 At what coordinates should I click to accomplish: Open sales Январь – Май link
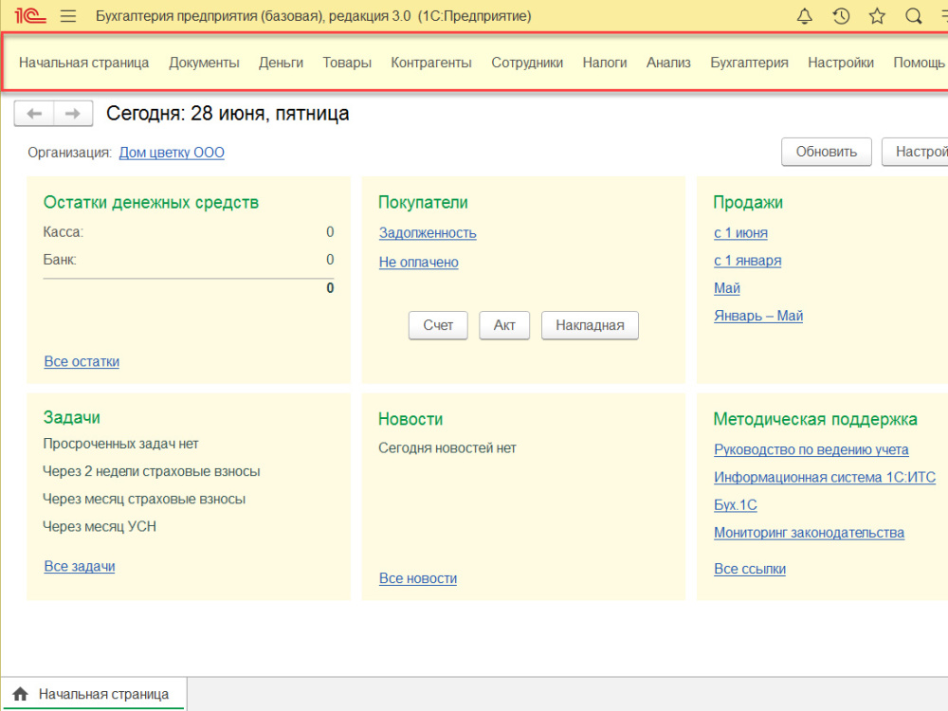coord(758,316)
